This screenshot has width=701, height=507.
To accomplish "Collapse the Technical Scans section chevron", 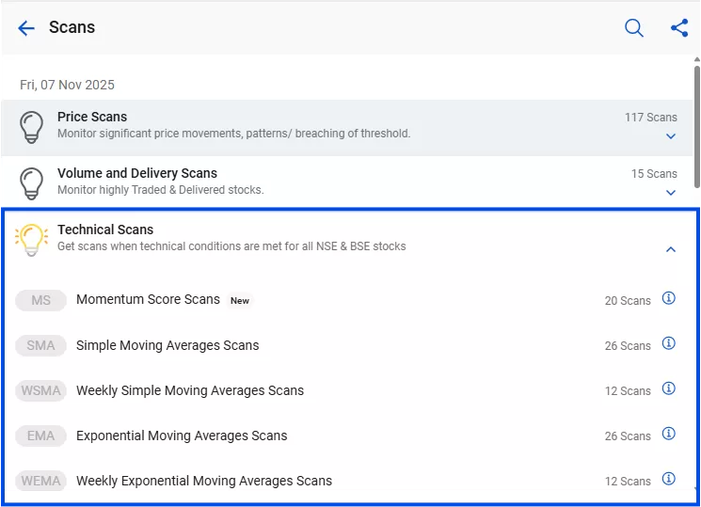I will pos(671,249).
